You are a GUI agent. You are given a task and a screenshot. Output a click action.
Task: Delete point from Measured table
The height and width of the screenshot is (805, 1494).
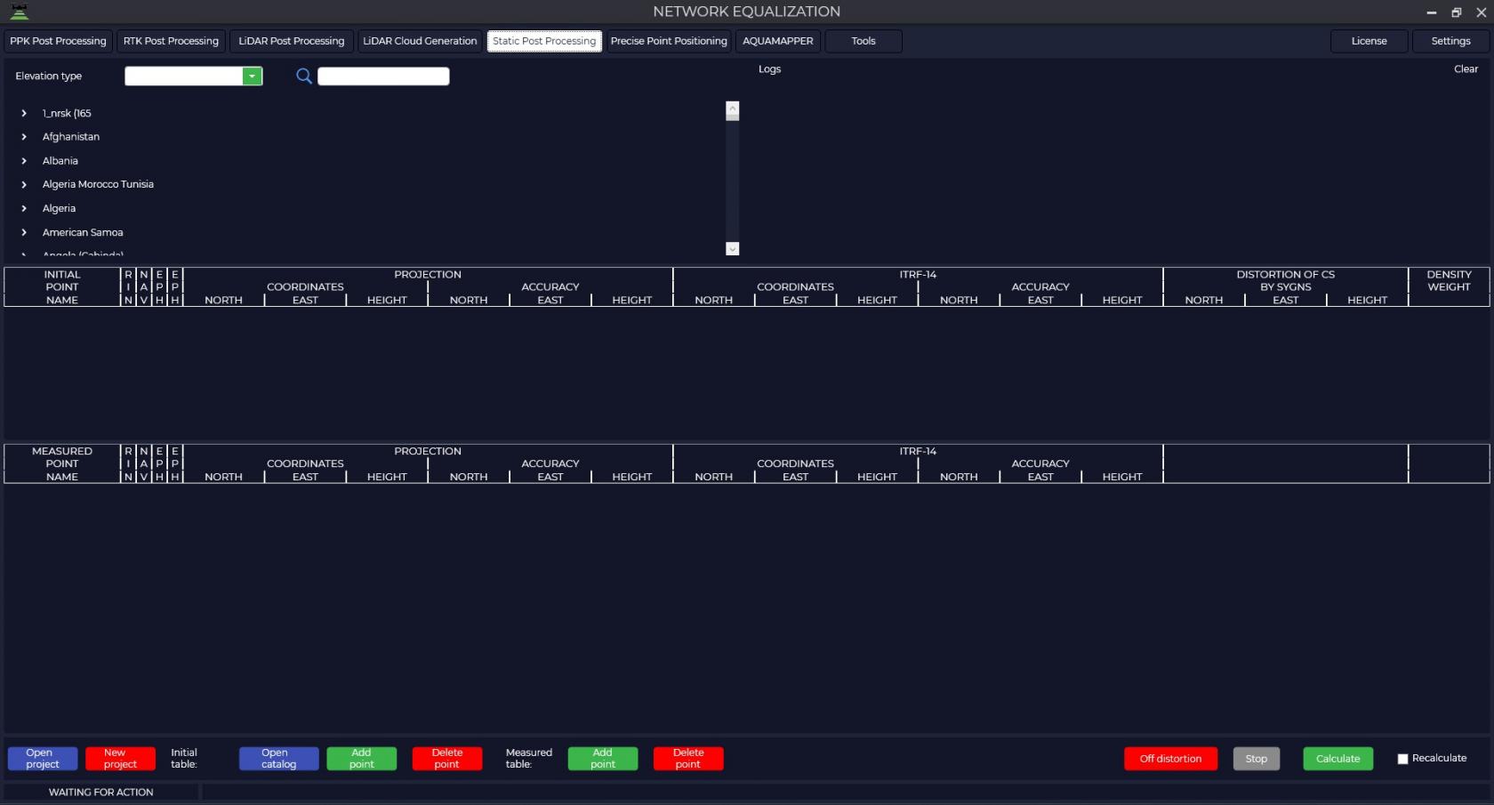[688, 759]
